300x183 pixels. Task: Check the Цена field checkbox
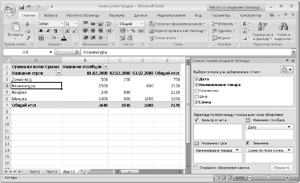(196, 97)
